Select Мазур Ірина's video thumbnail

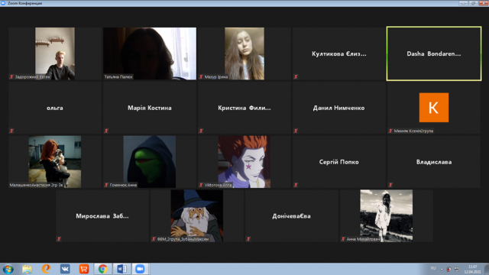pos(244,53)
